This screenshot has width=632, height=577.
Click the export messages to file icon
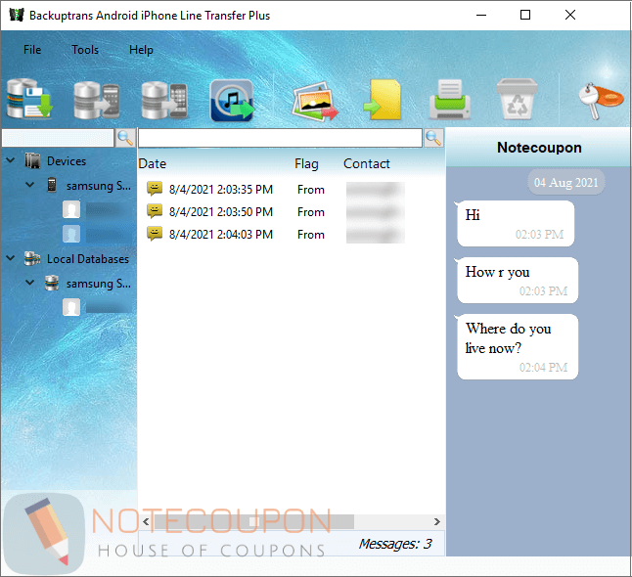tap(383, 100)
